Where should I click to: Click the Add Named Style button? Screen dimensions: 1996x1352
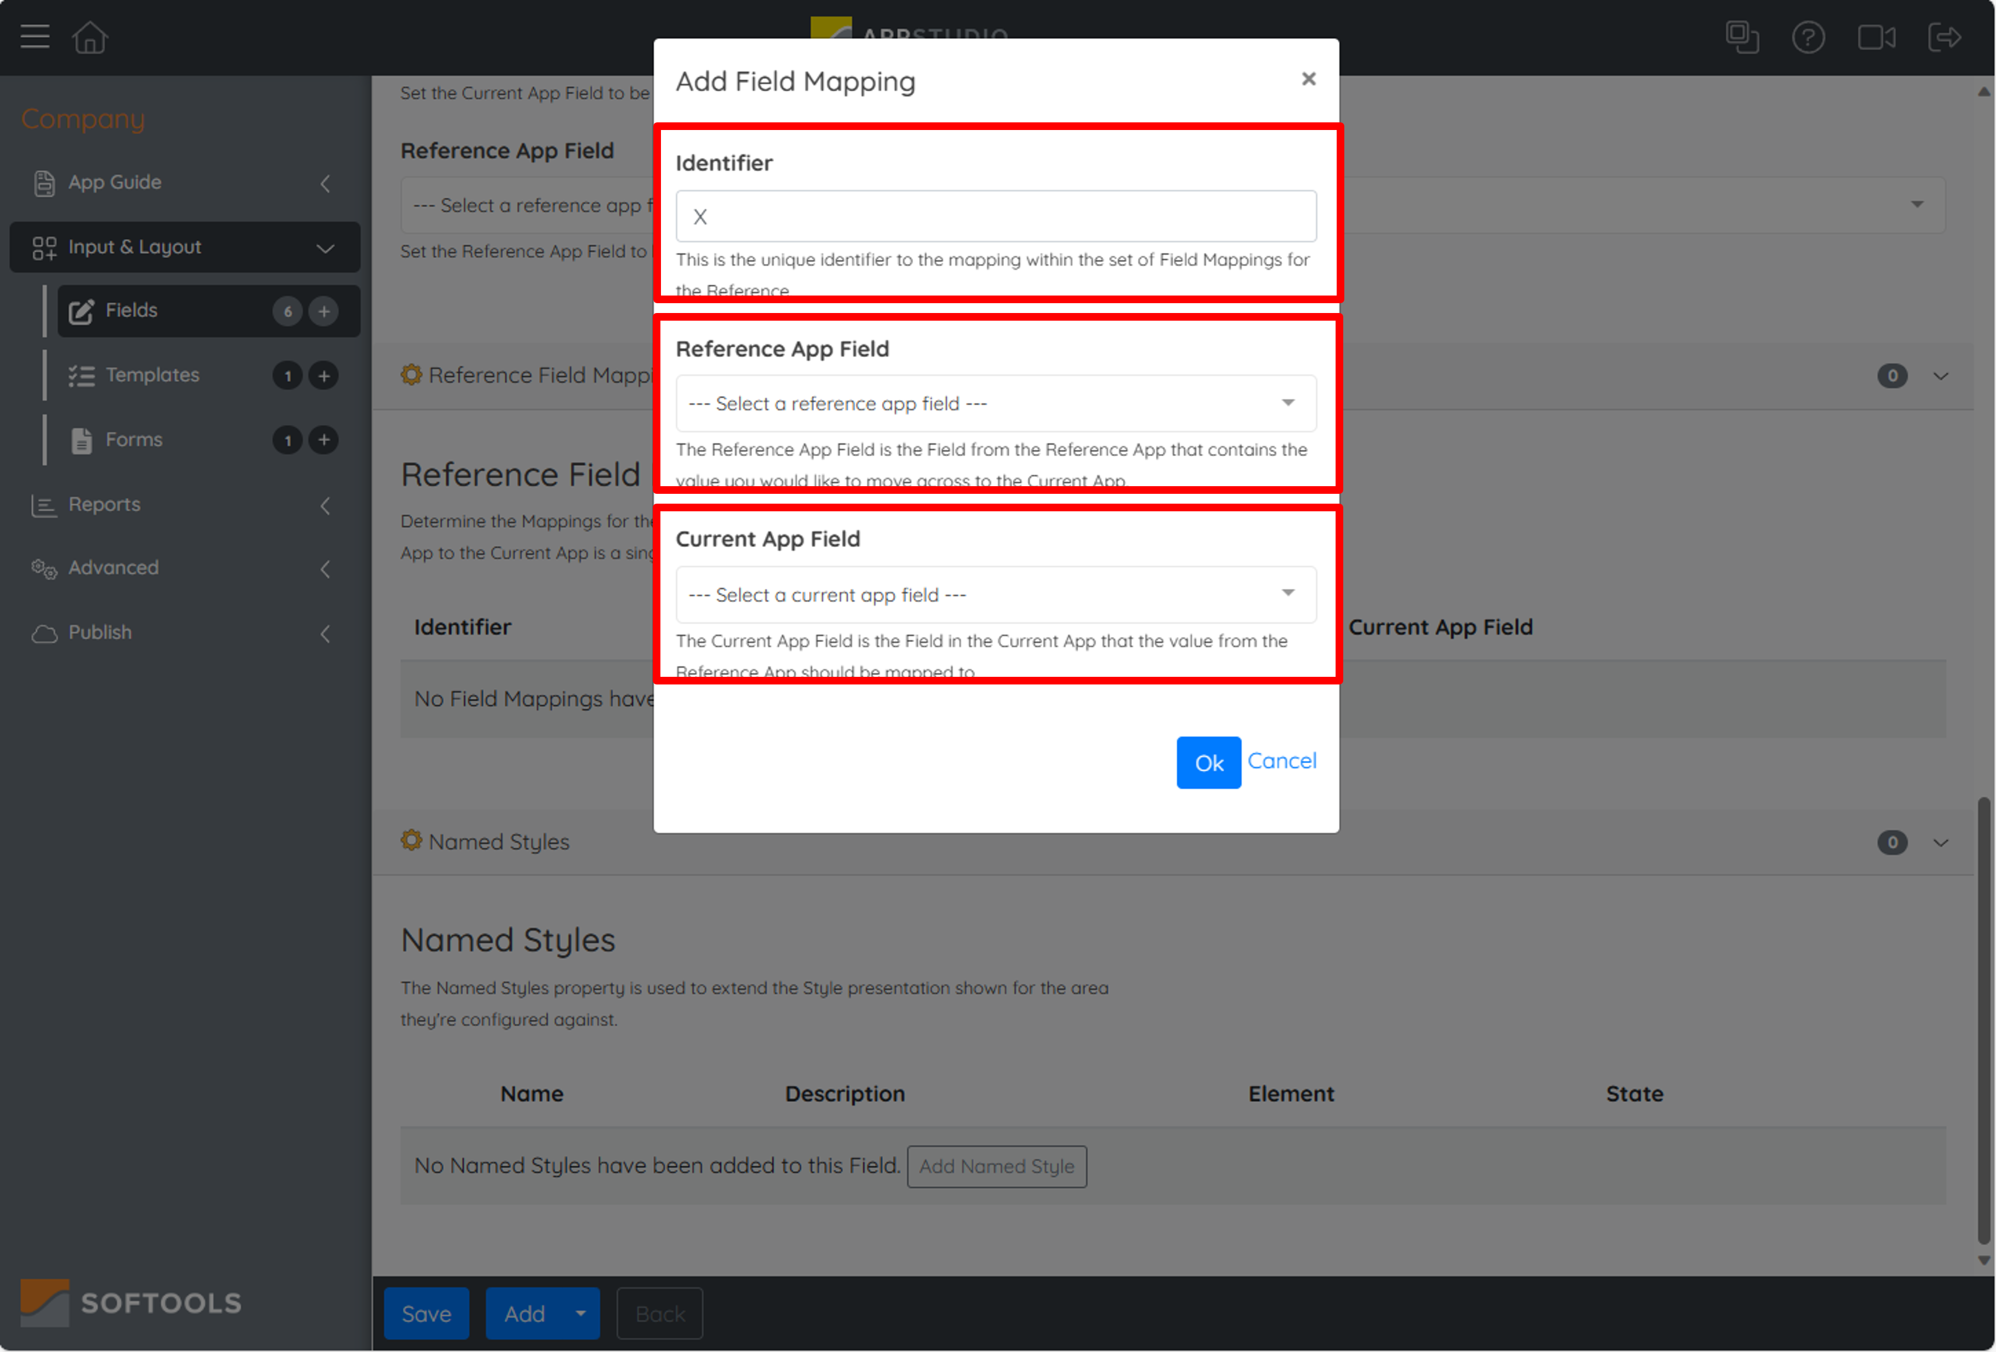[996, 1166]
